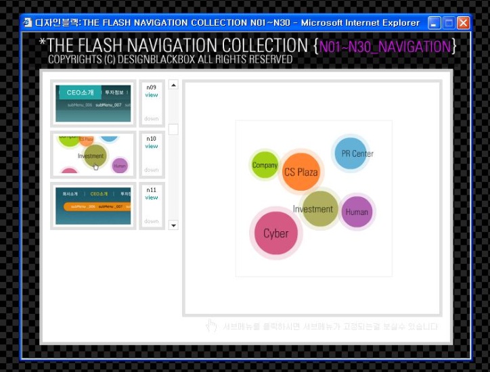The width and height of the screenshot is (490, 372).
Task: Open the PR Center blue bubble
Action: (351, 154)
